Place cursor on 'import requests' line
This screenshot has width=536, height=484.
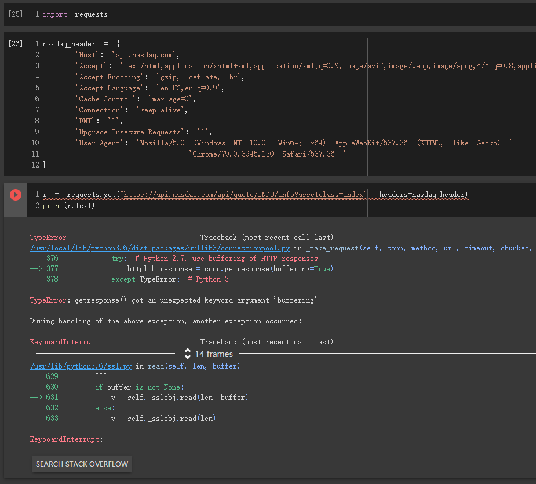[x=75, y=14]
